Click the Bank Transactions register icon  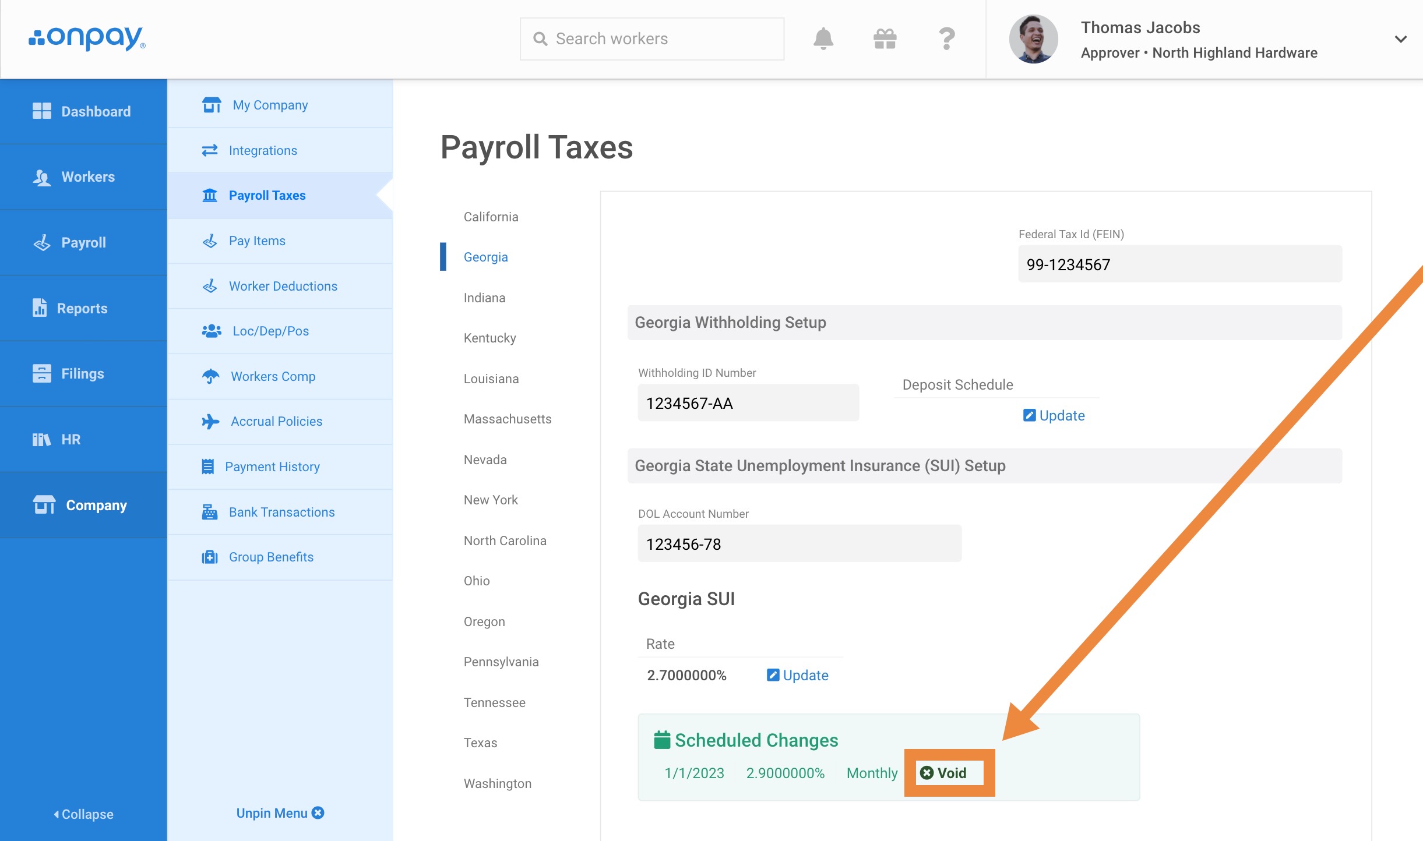pos(210,512)
